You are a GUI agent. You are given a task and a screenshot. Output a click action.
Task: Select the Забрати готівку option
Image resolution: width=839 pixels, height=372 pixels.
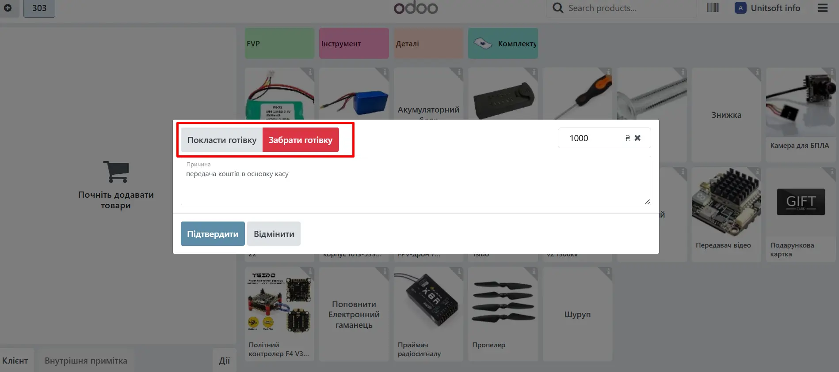301,140
